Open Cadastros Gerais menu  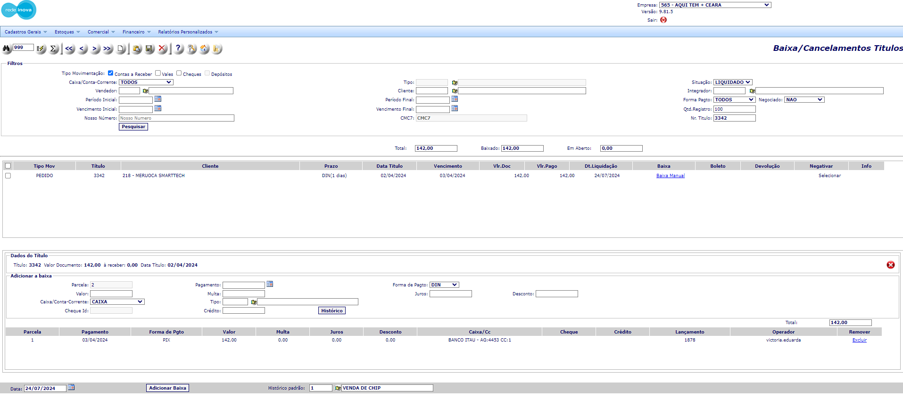pos(26,32)
